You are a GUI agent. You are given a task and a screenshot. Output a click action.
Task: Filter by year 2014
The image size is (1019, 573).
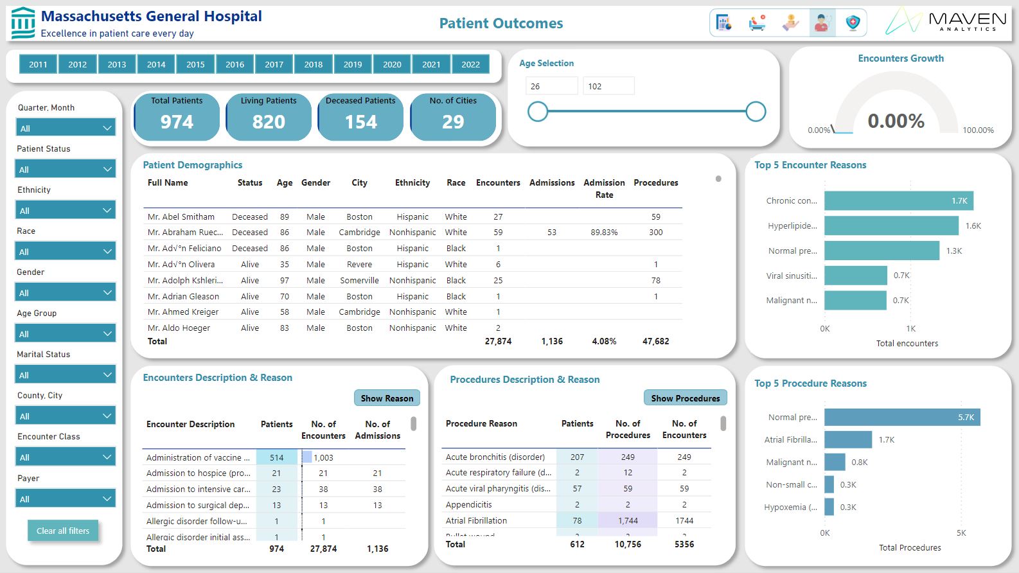coord(156,64)
